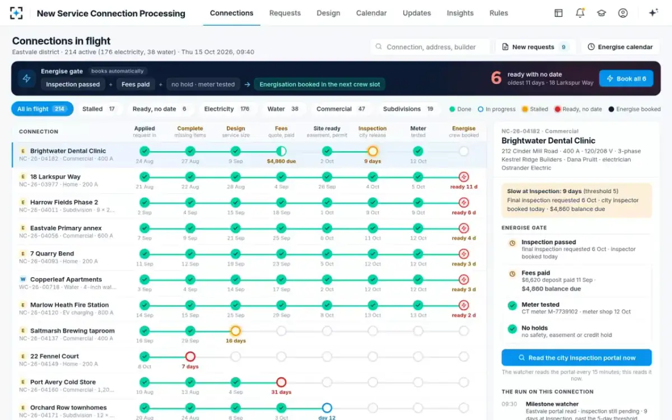Click the Inspection passed gate chip

(73, 85)
